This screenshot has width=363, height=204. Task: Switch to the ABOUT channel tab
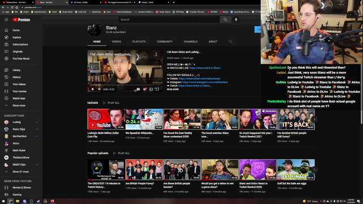(213, 41)
